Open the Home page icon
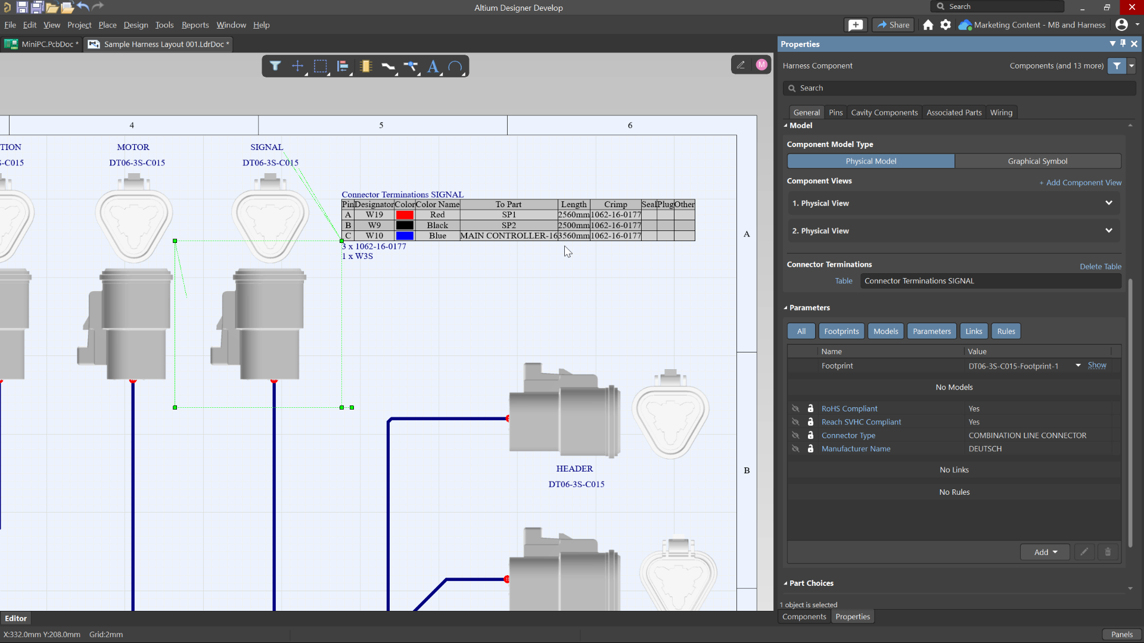The height and width of the screenshot is (643, 1144). (928, 24)
